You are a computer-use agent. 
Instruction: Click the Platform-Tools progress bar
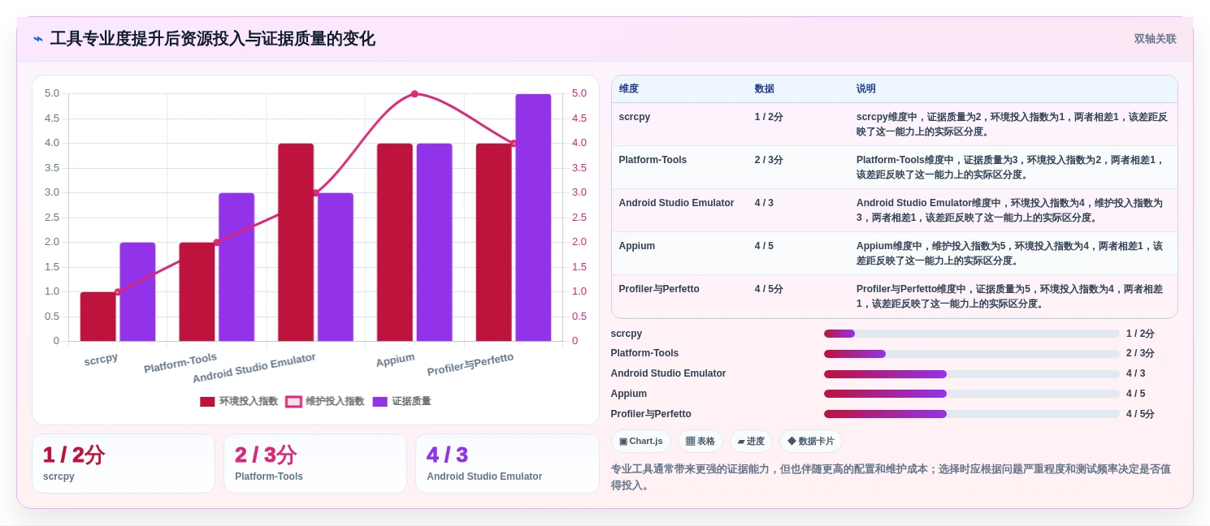[x=971, y=354]
